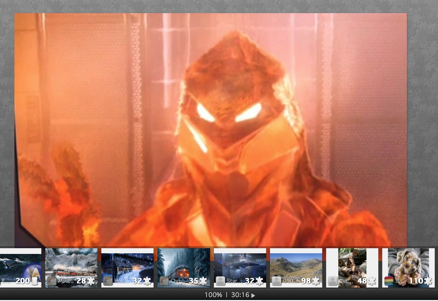
Task: Click the jigsaw piece icon beside 35
Action: 203,281
